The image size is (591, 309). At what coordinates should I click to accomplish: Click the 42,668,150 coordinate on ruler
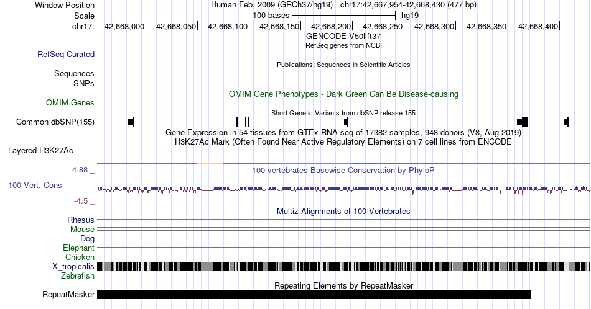click(279, 26)
